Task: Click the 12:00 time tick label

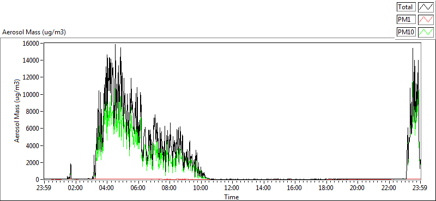Action: point(232,187)
